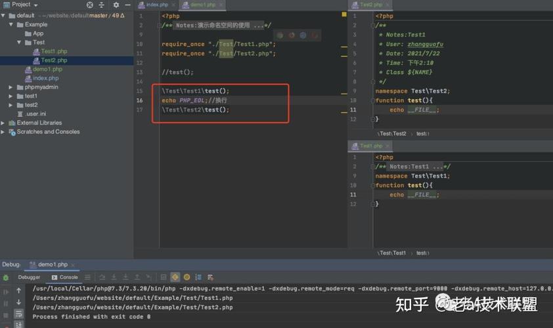Click Test\Test1 breadcrumb in lower split
553x328 pixels.
click(392, 253)
